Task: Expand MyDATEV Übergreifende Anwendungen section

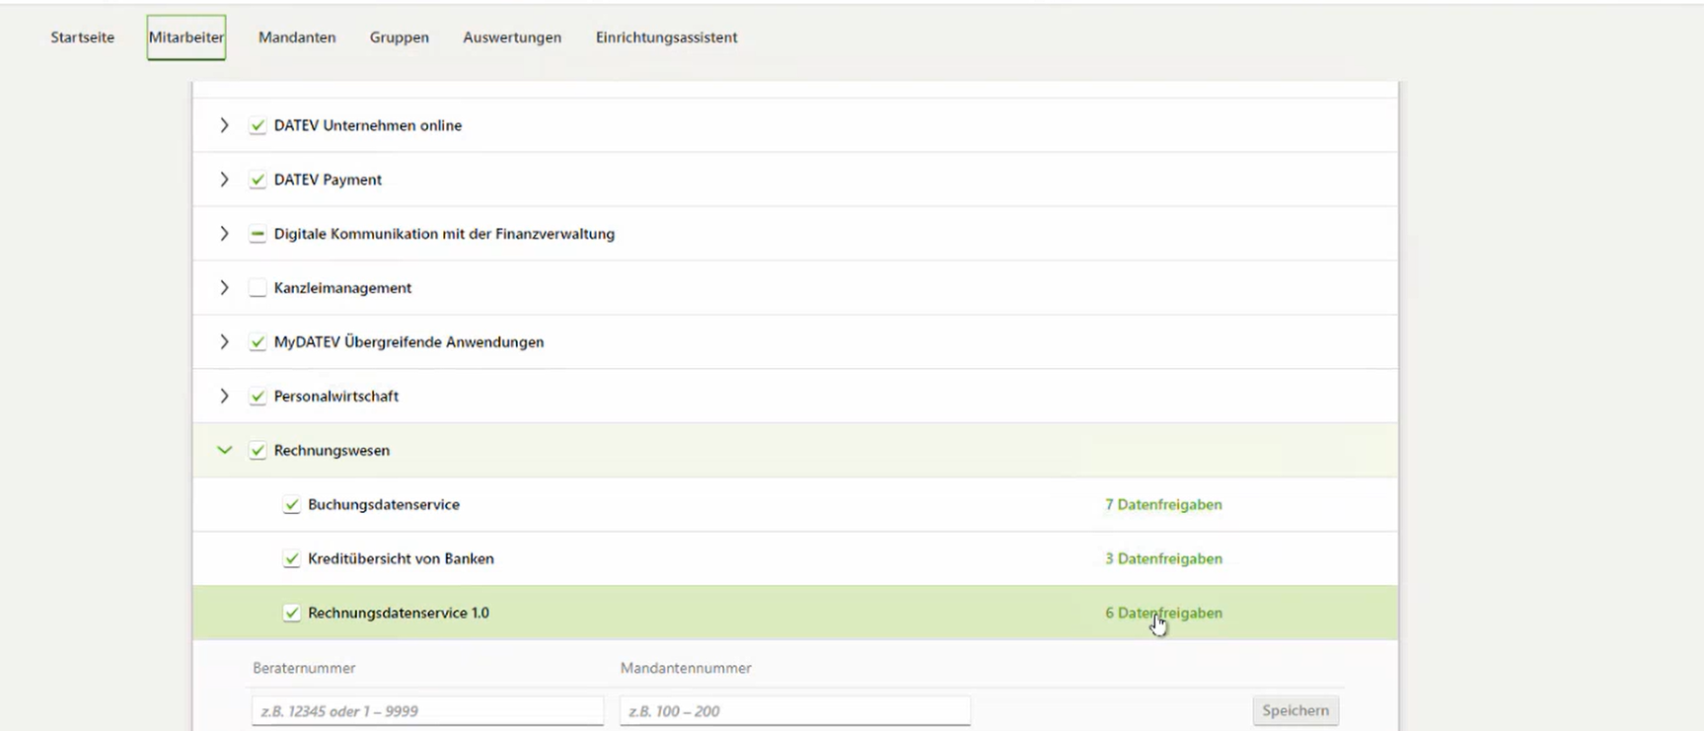Action: coord(224,342)
